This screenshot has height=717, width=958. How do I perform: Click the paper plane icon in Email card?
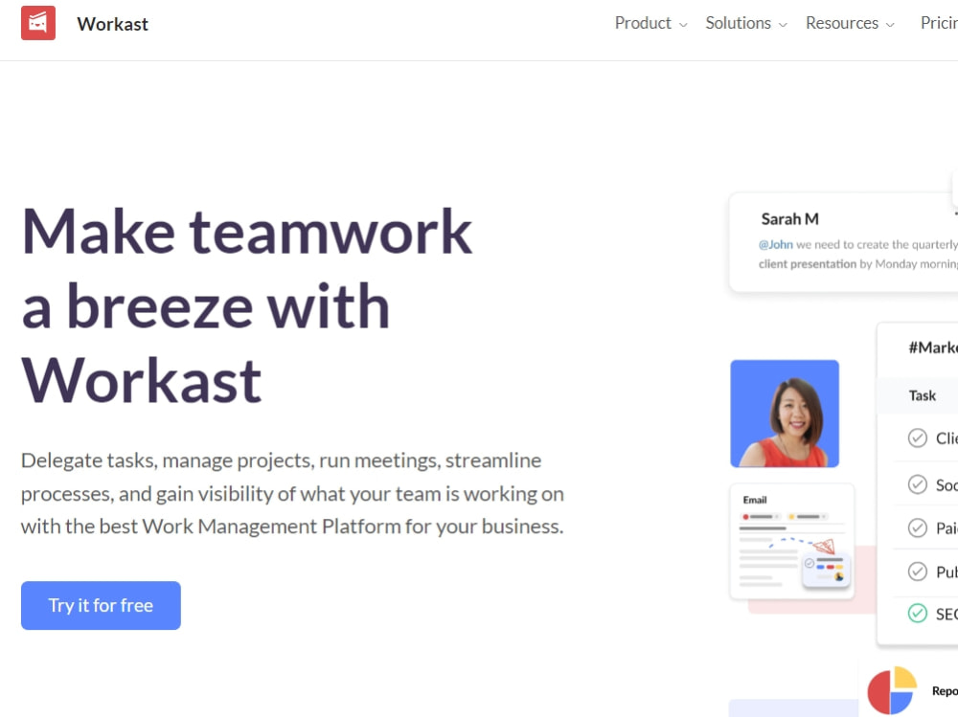pos(824,546)
